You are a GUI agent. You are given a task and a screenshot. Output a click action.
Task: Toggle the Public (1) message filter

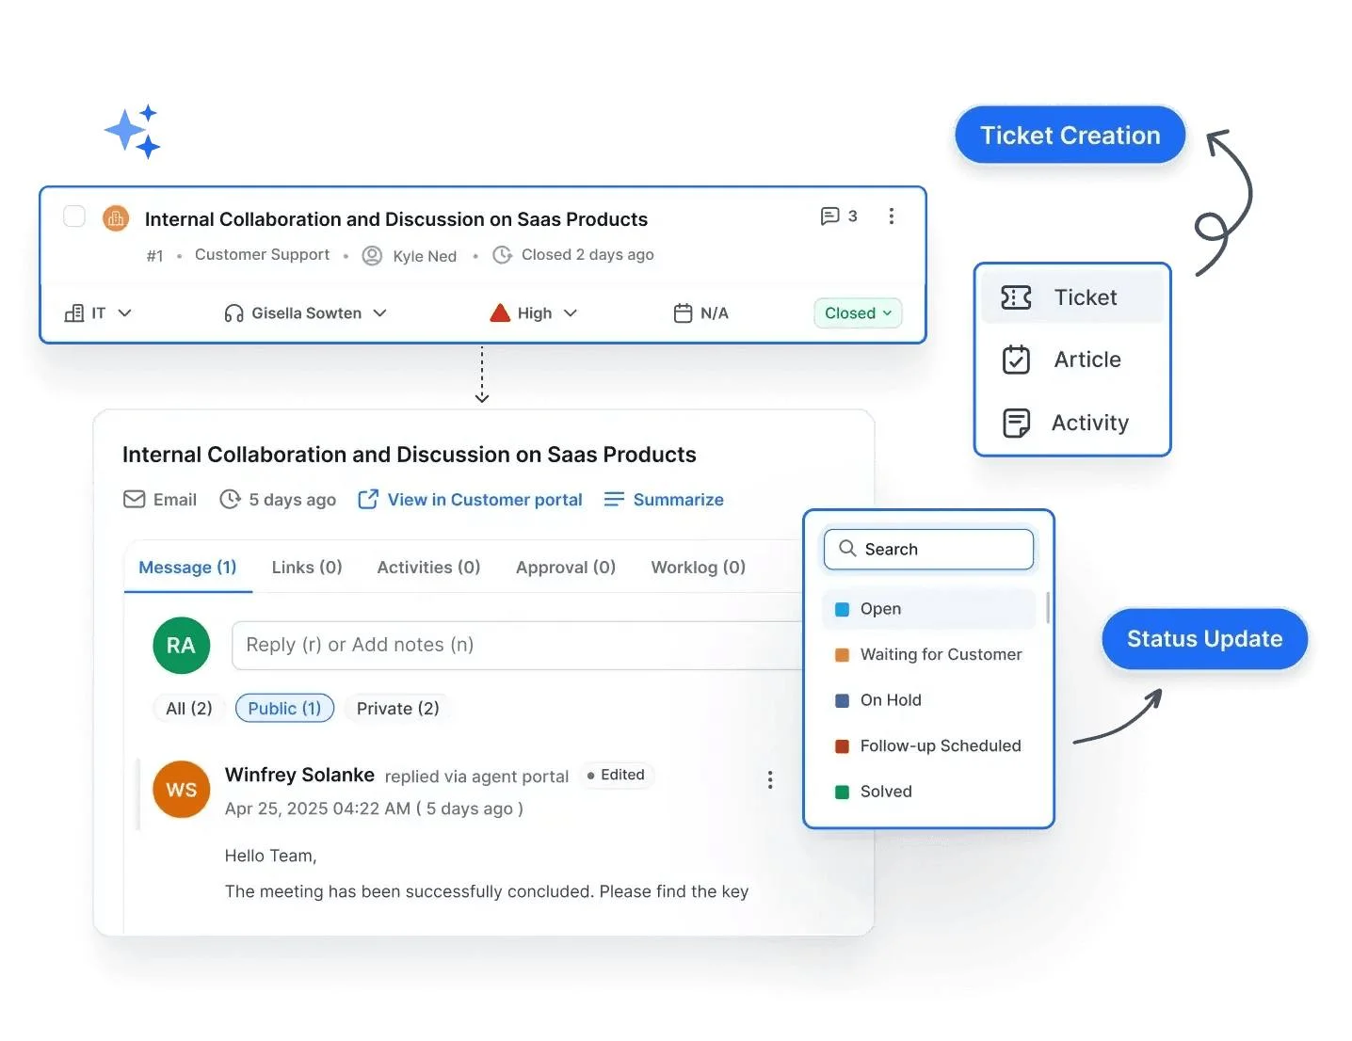(284, 708)
